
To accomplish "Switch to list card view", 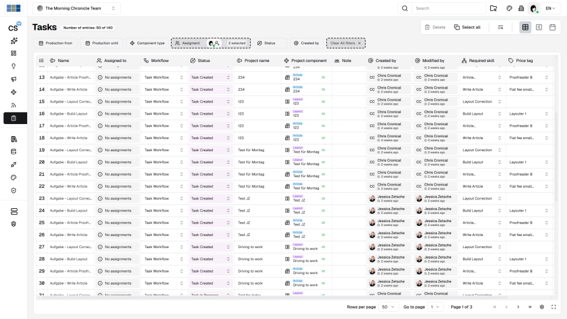I will [539, 27].
